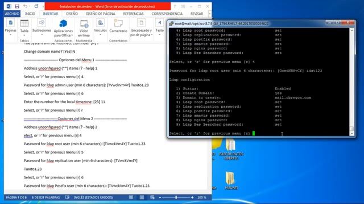Click 'mail.obregon.com' in terminal

293,97
